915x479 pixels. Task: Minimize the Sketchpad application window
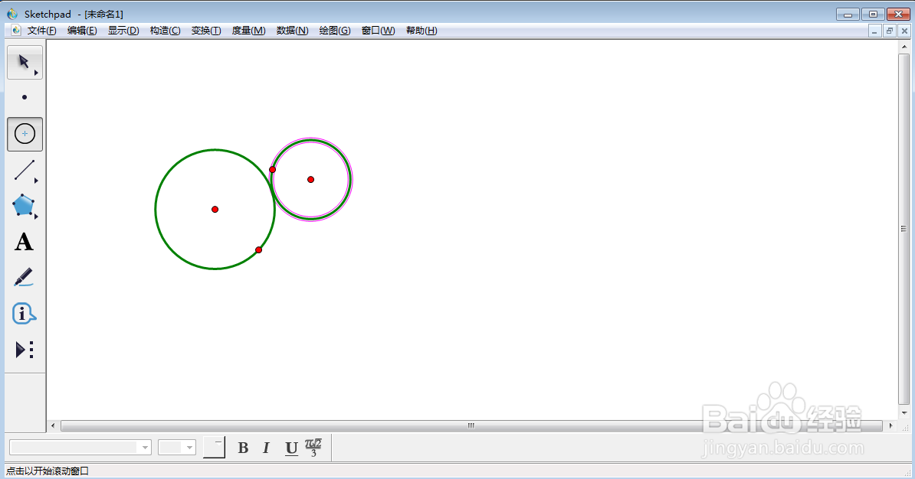tap(848, 14)
